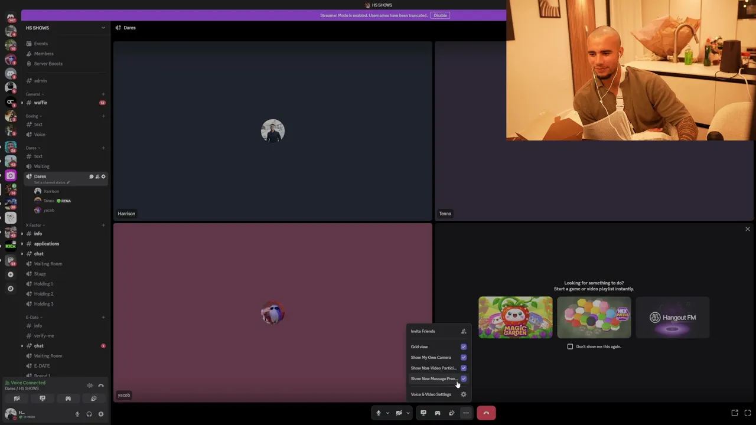Start the Hangout FM activity

click(673, 318)
